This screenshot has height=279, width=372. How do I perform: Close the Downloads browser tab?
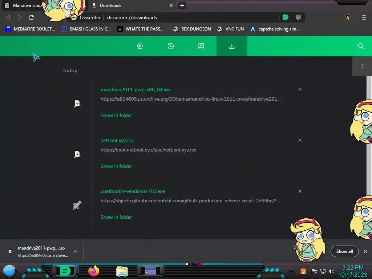[171, 5]
